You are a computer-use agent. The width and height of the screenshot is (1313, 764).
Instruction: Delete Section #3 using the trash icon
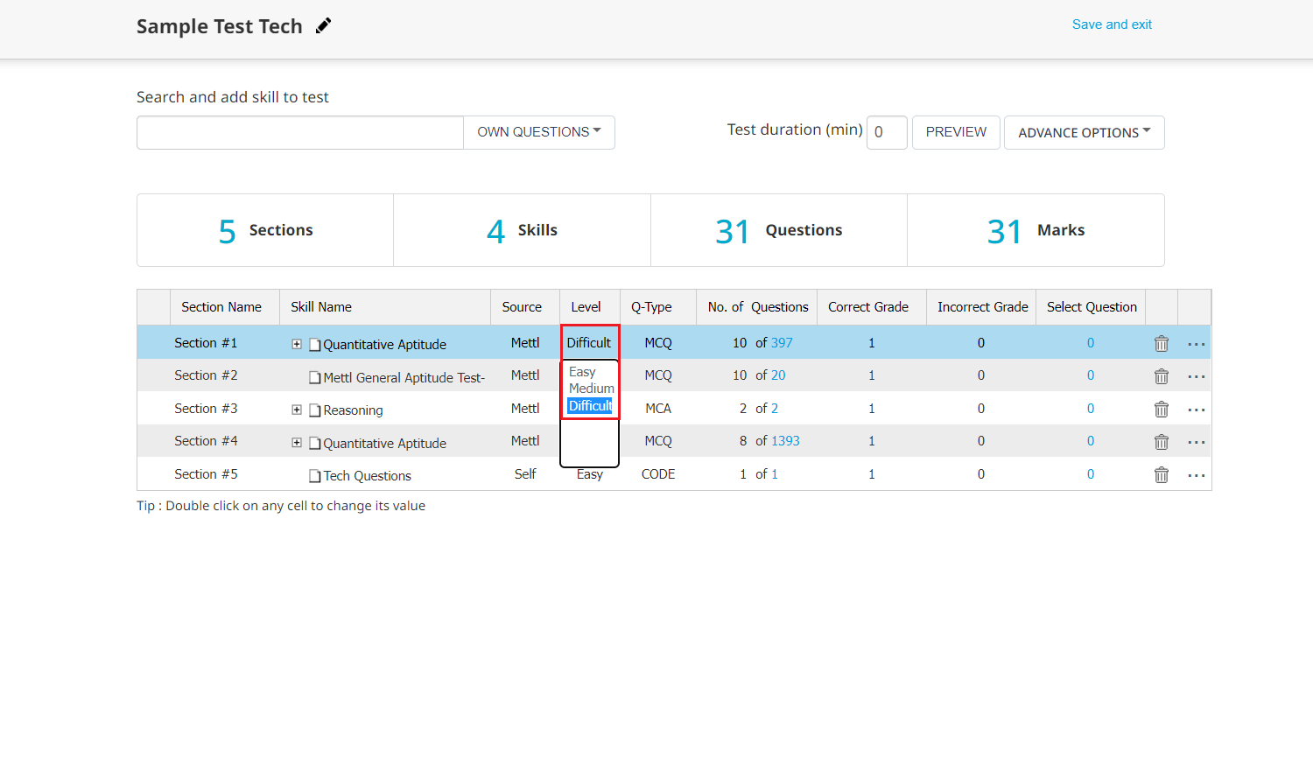coord(1162,410)
